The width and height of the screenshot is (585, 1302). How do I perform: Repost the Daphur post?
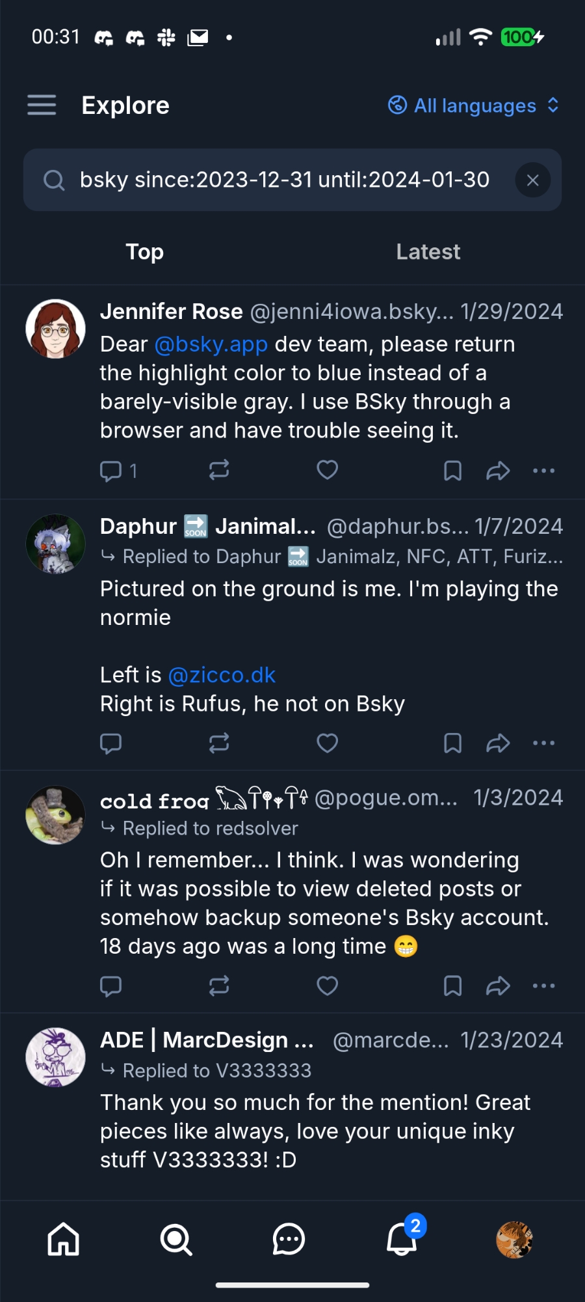pos(219,743)
